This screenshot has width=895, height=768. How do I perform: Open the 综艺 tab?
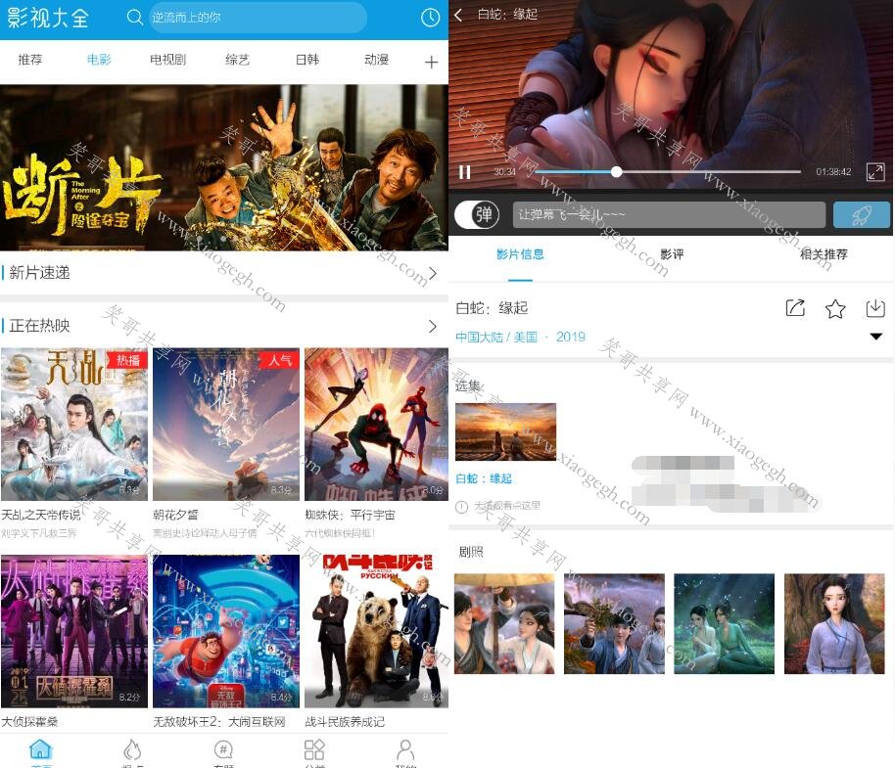click(x=237, y=60)
